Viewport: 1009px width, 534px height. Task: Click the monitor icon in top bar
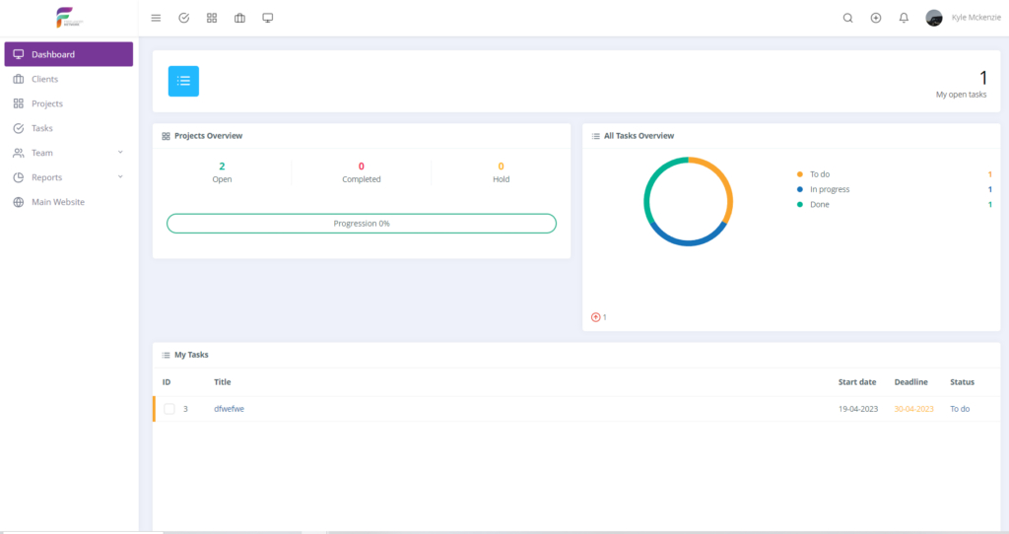pyautogui.click(x=268, y=18)
